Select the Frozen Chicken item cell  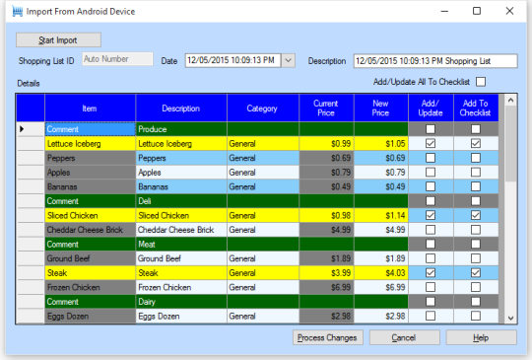click(90, 287)
